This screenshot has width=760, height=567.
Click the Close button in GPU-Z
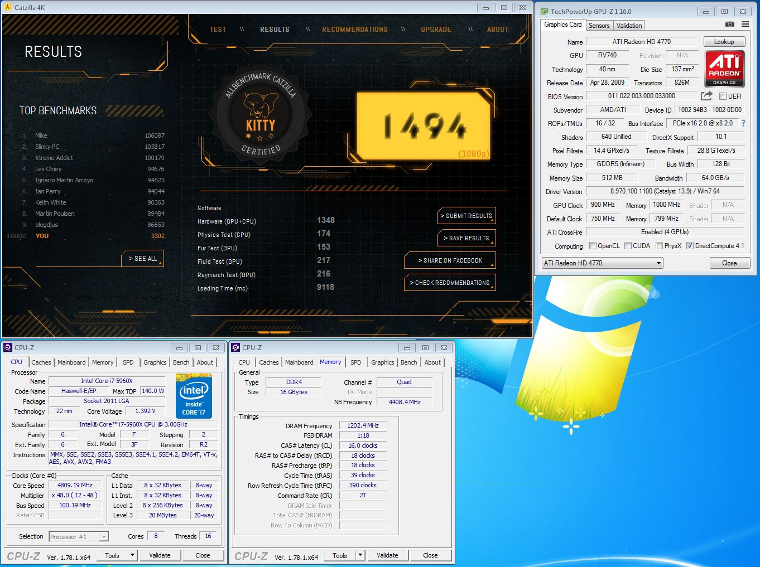[x=729, y=263]
